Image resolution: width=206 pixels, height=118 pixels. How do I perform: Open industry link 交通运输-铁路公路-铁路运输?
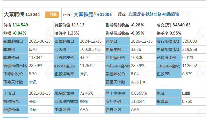click(x=154, y=14)
